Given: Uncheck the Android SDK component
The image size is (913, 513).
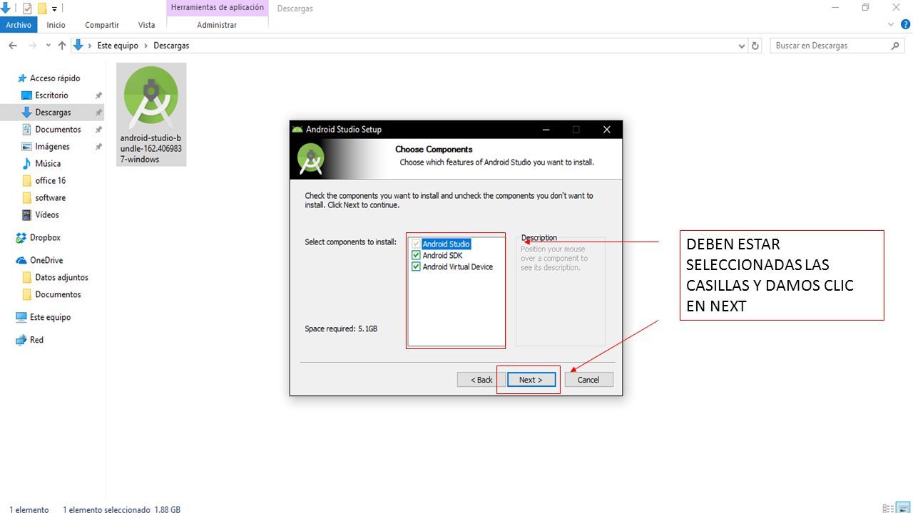Looking at the screenshot, I should [417, 256].
